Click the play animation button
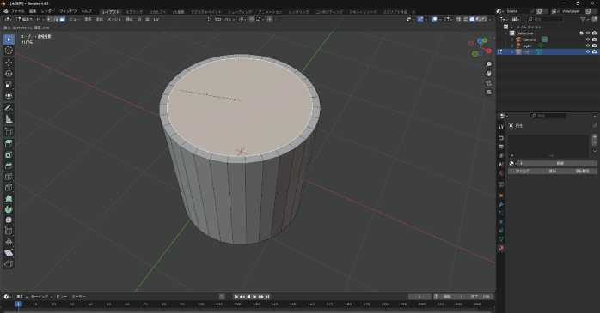The image size is (600, 313). coord(254,297)
